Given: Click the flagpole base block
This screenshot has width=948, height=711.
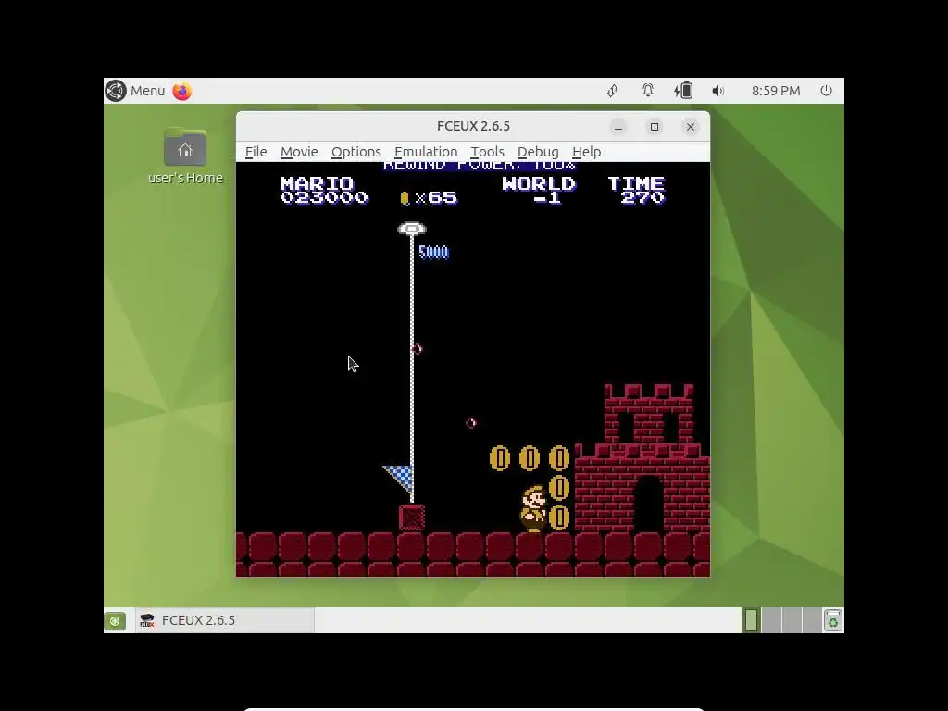Looking at the screenshot, I should pyautogui.click(x=412, y=518).
